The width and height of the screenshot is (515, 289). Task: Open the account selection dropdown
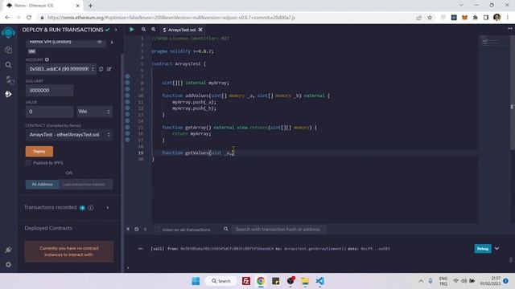[x=61, y=69]
